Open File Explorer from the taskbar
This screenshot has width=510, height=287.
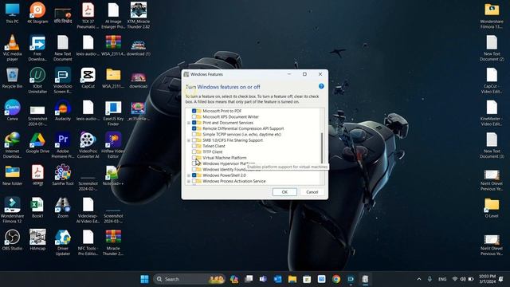(292, 279)
